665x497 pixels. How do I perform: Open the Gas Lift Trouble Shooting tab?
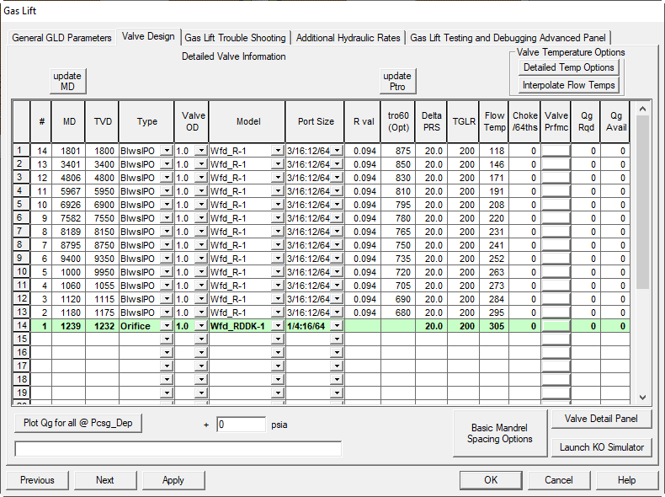(x=235, y=38)
